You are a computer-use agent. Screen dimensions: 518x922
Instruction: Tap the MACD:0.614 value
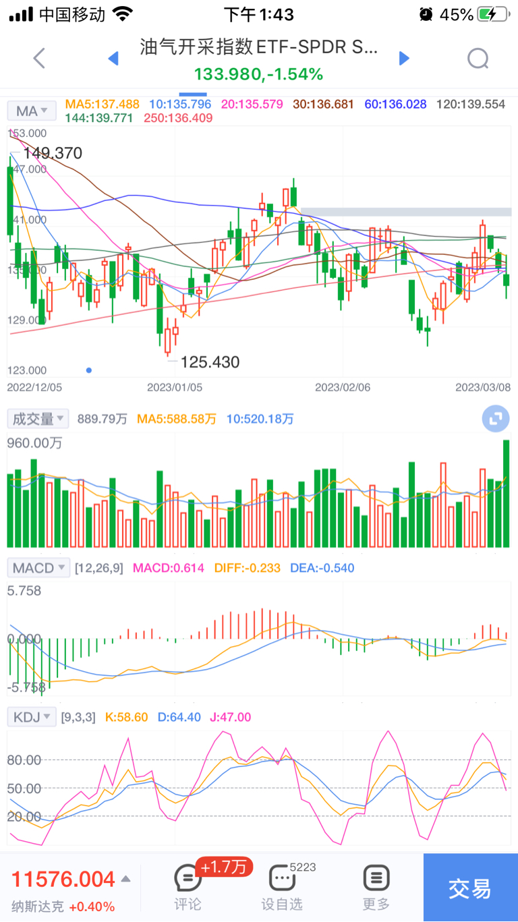pyautogui.click(x=169, y=568)
